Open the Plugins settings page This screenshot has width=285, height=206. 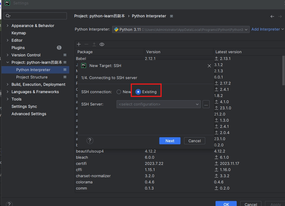(18, 48)
